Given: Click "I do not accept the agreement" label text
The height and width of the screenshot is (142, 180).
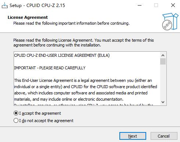Looking at the screenshot, I should click(46, 121).
